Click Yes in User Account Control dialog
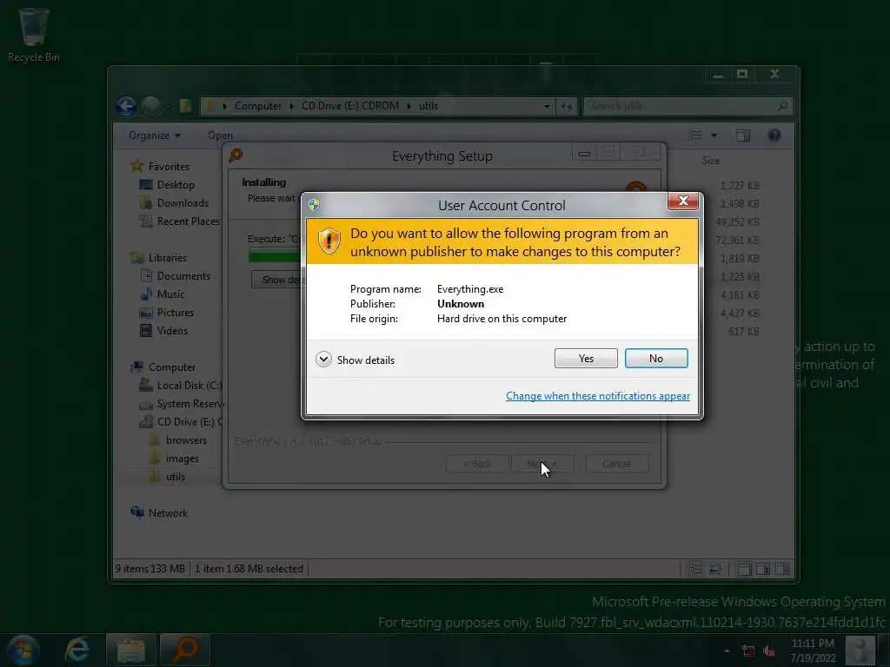Image resolution: width=890 pixels, height=667 pixels. pyautogui.click(x=586, y=359)
